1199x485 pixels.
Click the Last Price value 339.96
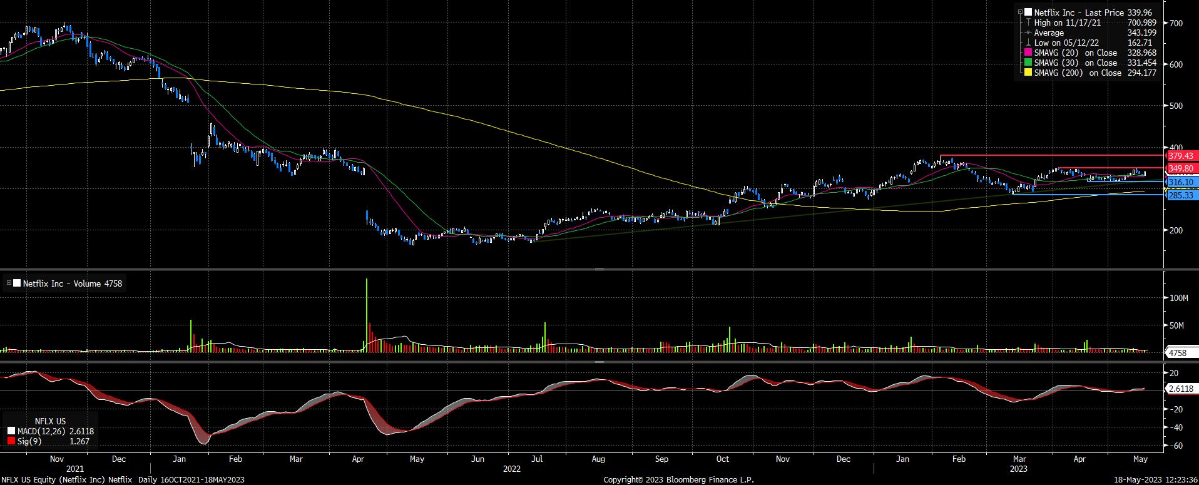[x=1138, y=13]
